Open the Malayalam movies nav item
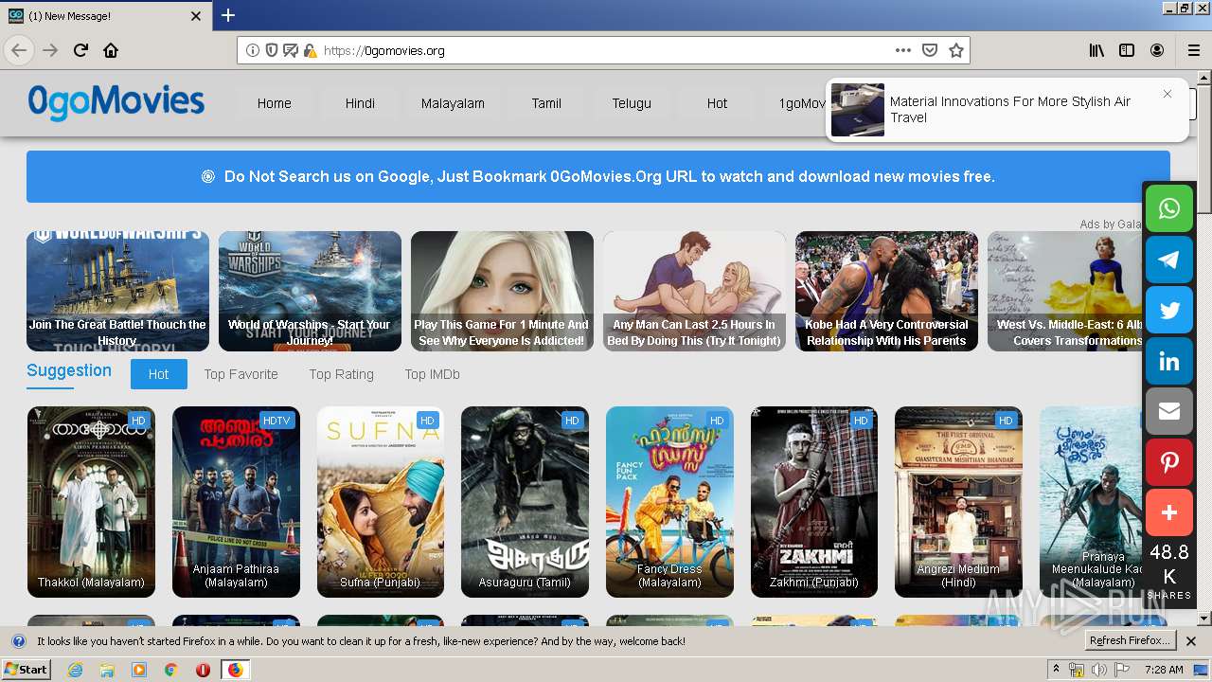This screenshot has height=682, width=1212. point(453,103)
